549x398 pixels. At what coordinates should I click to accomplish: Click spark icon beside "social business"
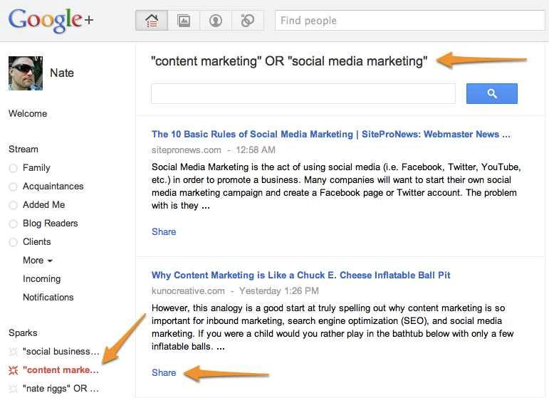click(13, 352)
